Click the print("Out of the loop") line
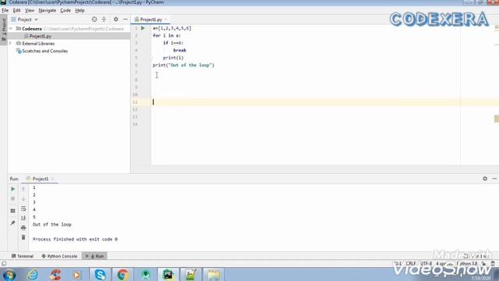The width and height of the screenshot is (499, 281). [x=183, y=65]
